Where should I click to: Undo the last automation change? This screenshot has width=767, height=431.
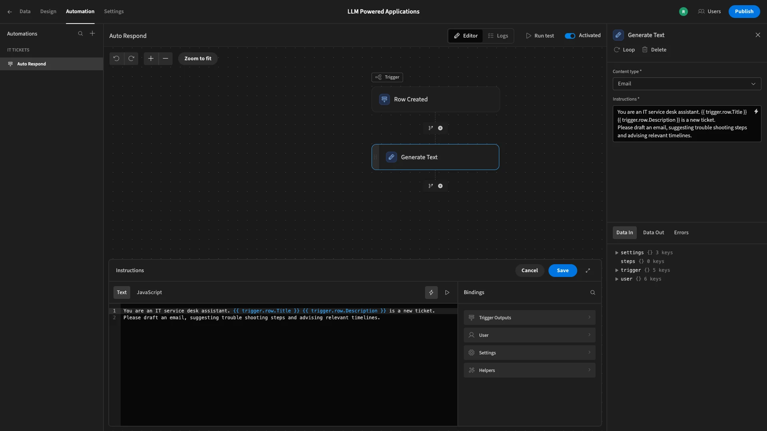(x=116, y=58)
